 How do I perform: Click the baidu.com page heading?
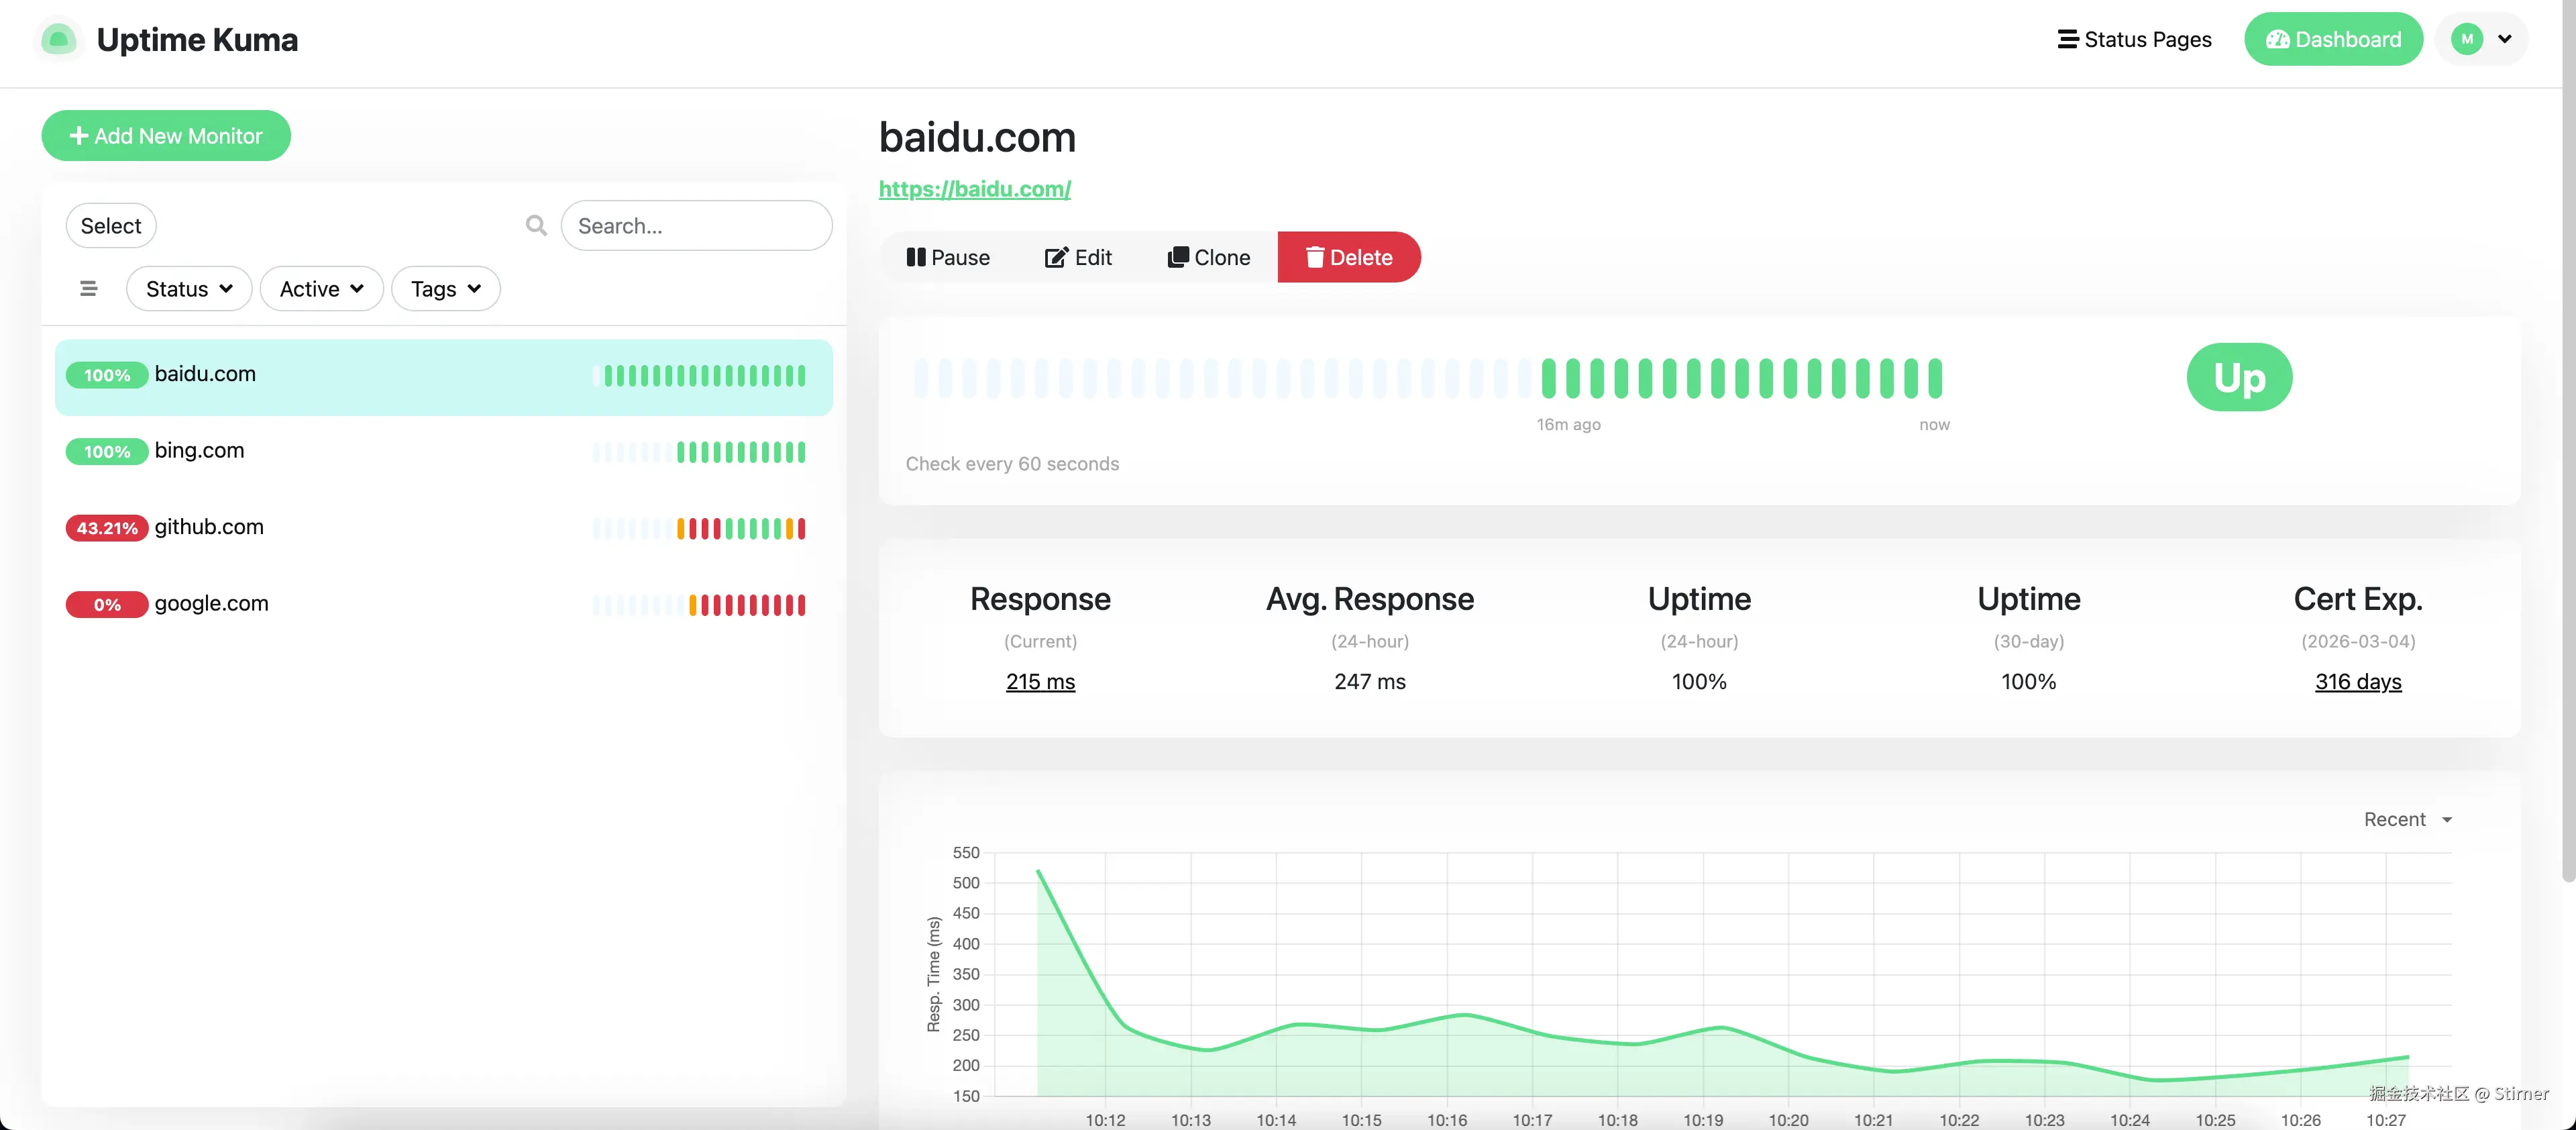click(977, 138)
